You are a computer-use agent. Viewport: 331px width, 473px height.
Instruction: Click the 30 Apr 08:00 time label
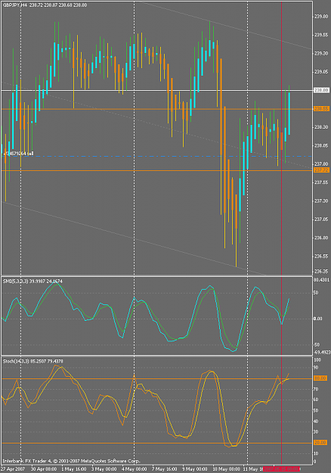pyautogui.click(x=44, y=469)
